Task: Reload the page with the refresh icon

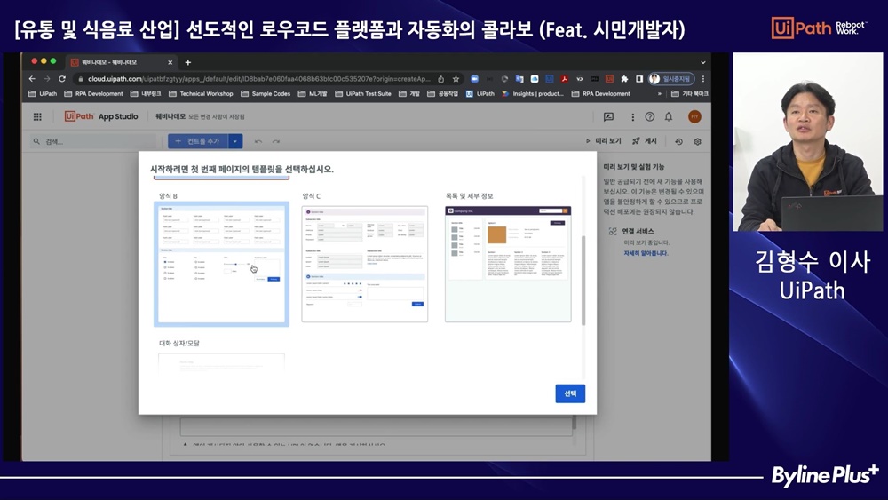Action: (62, 79)
